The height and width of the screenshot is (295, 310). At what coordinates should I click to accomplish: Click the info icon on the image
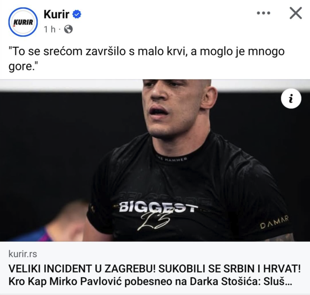point(291,98)
